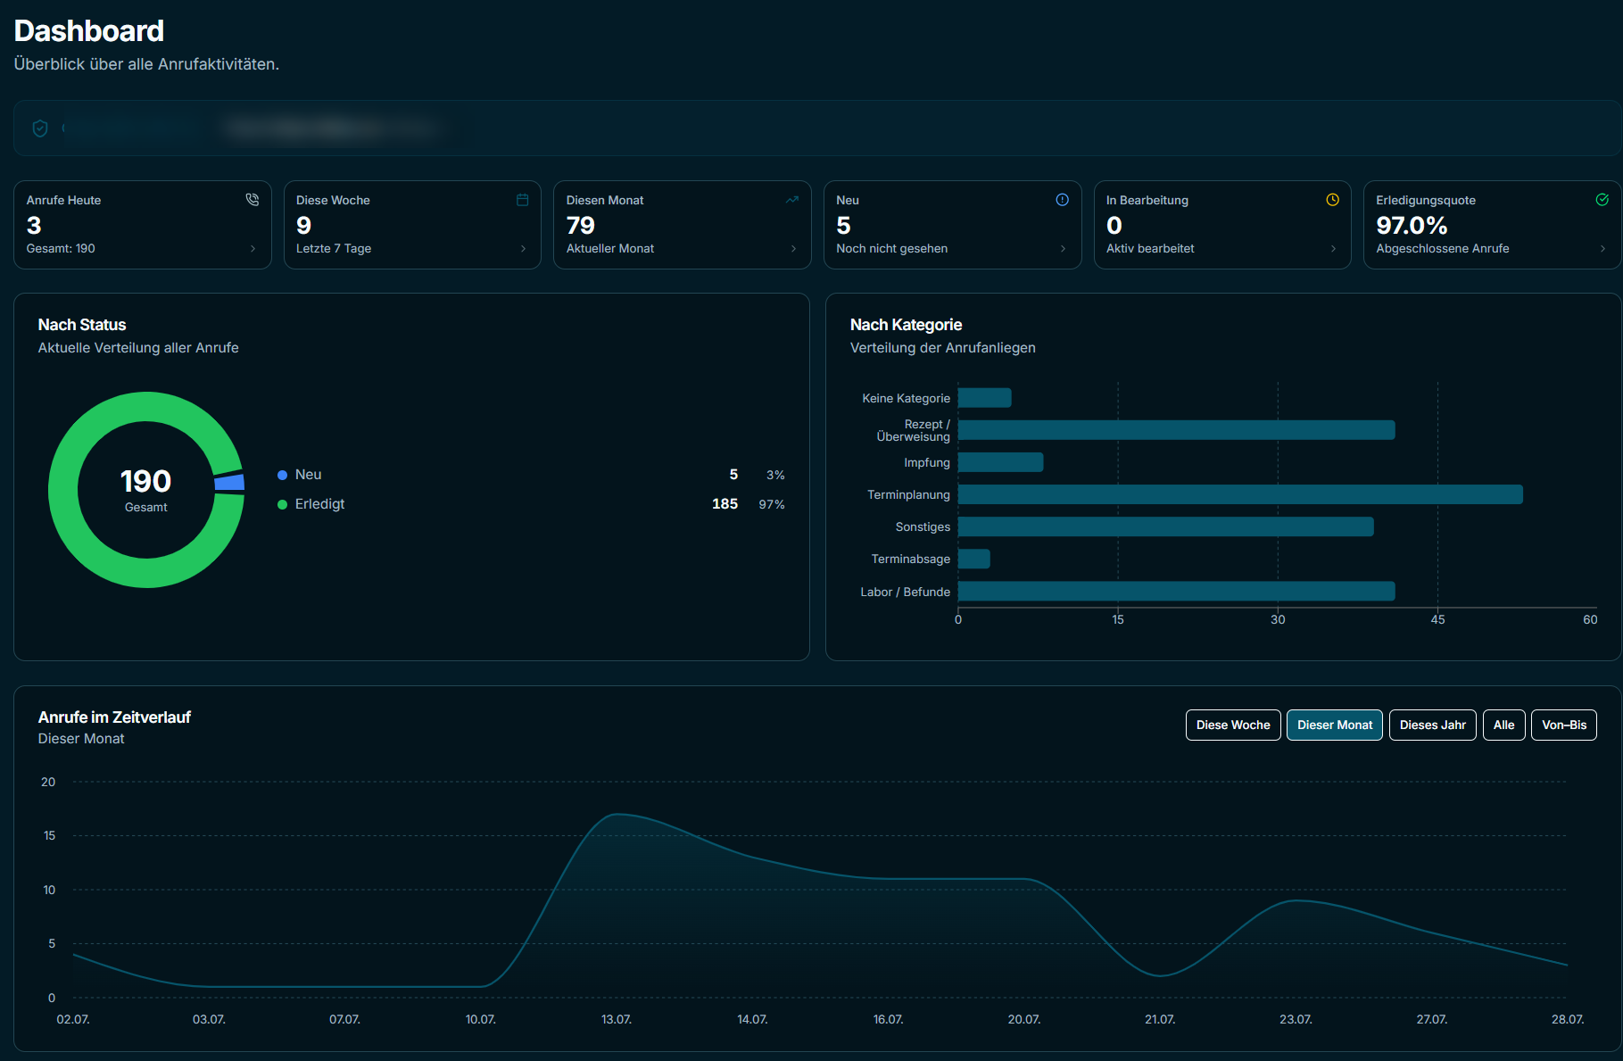Click the '185' Erledigt count
Viewport: 1623px width, 1061px height.
[x=725, y=504]
